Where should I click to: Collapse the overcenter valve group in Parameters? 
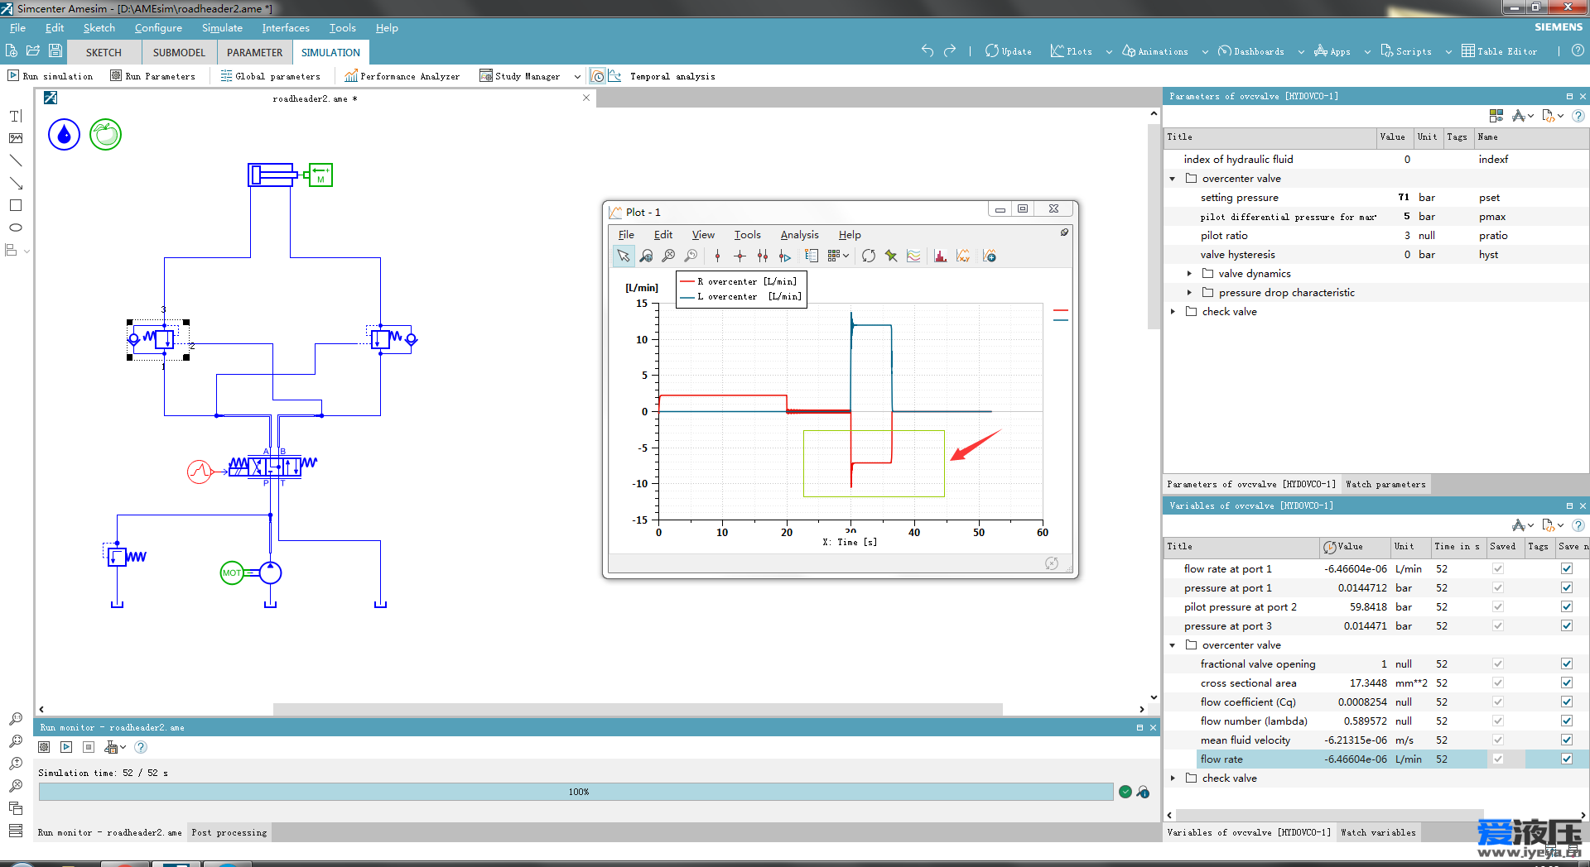point(1173,179)
